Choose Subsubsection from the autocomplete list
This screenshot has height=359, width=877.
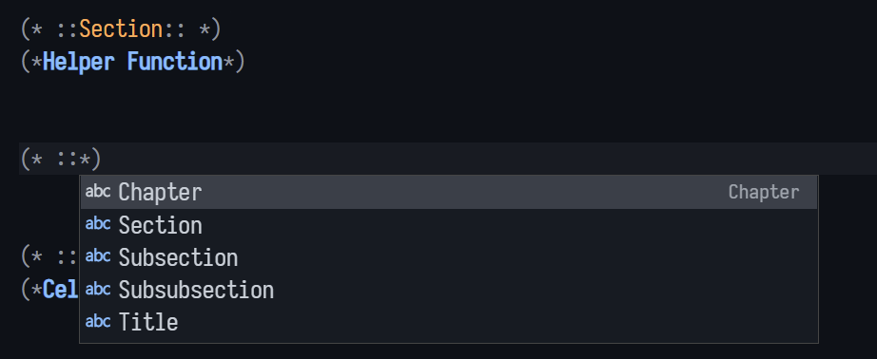pyautogui.click(x=449, y=290)
